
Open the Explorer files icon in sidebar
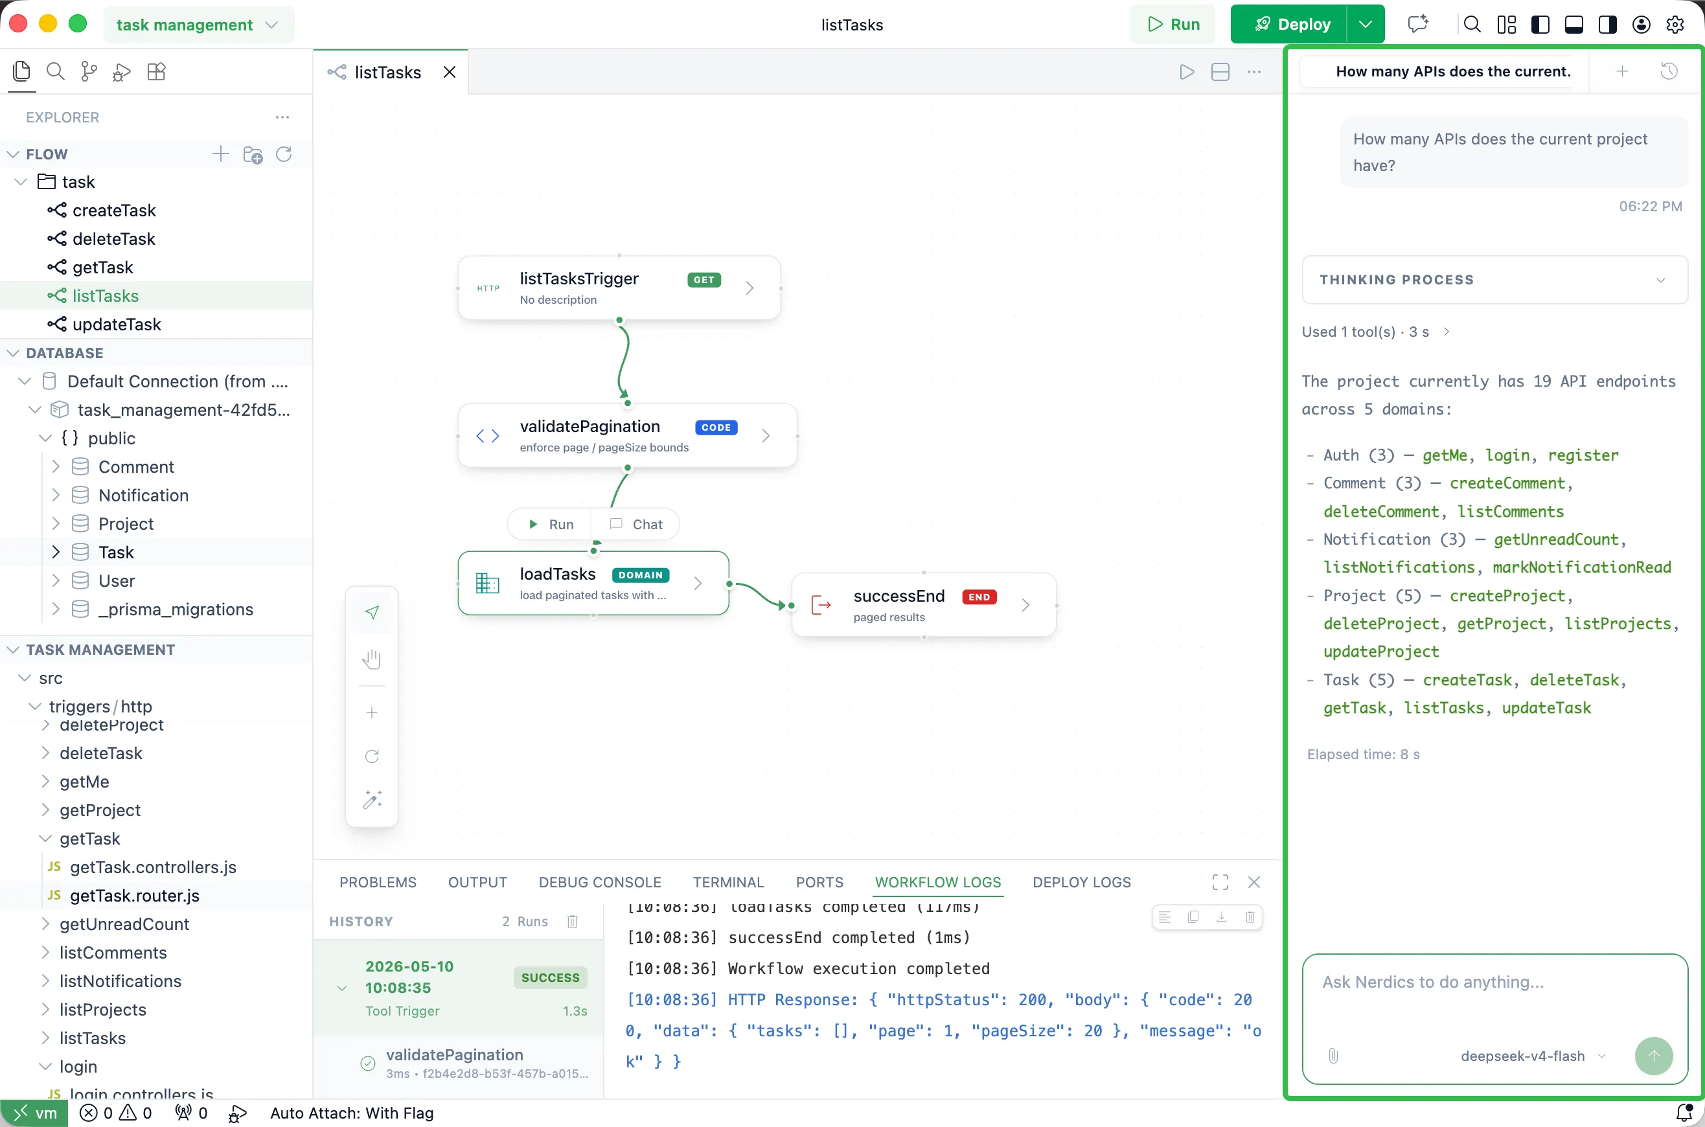pos(21,71)
